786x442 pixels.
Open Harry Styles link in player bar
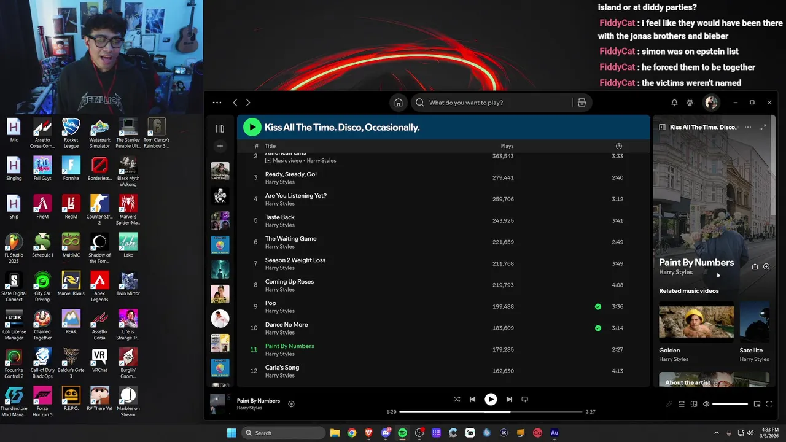coord(249,408)
